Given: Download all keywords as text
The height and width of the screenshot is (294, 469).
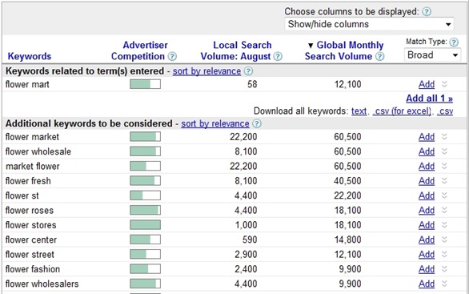Looking at the screenshot, I should [359, 111].
